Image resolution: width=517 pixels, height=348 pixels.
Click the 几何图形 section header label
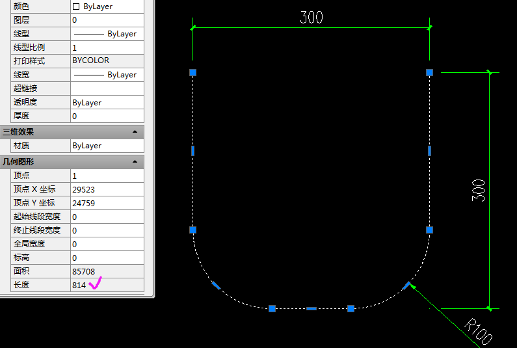pyautogui.click(x=18, y=162)
